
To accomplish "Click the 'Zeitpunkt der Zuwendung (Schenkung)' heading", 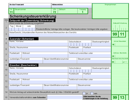I will (32, 20).
